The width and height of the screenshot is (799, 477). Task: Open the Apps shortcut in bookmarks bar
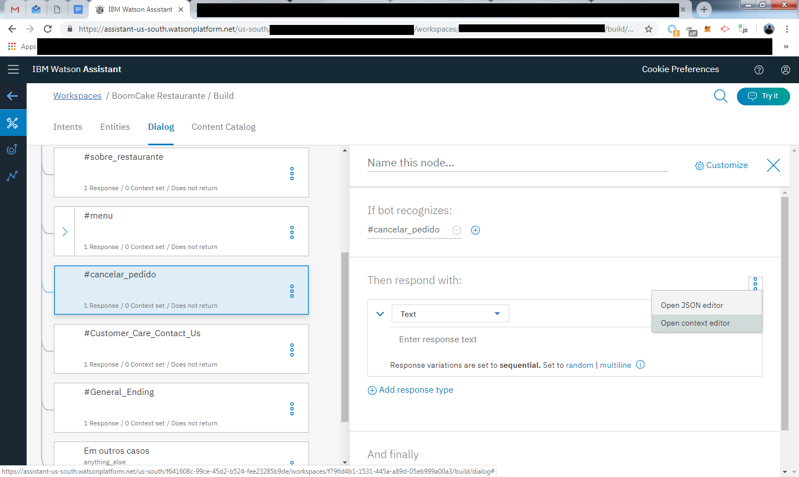pyautogui.click(x=22, y=47)
